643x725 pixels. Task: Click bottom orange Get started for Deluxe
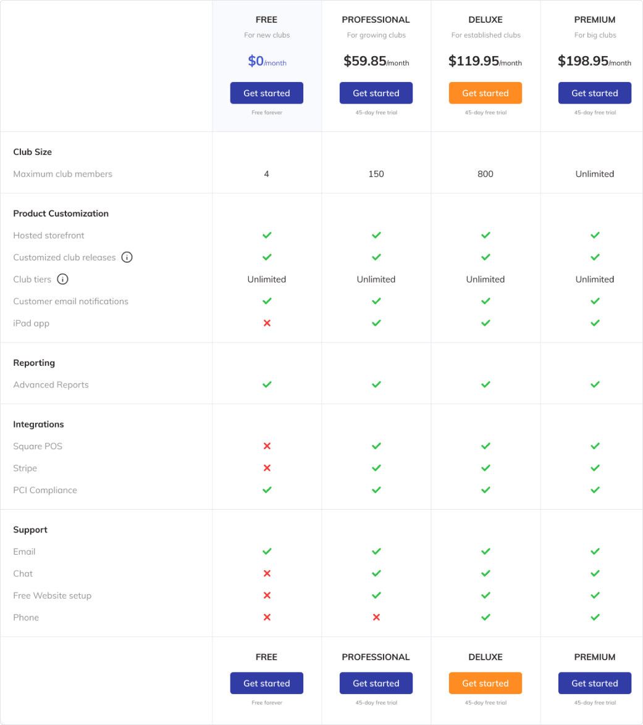point(485,683)
